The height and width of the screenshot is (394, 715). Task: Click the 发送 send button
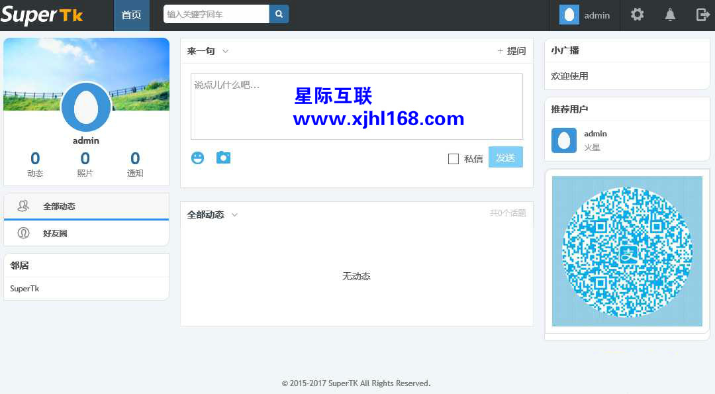(506, 157)
